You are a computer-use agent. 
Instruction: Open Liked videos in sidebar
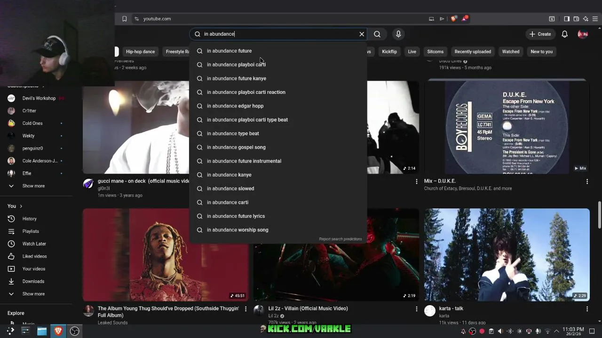coord(36,256)
